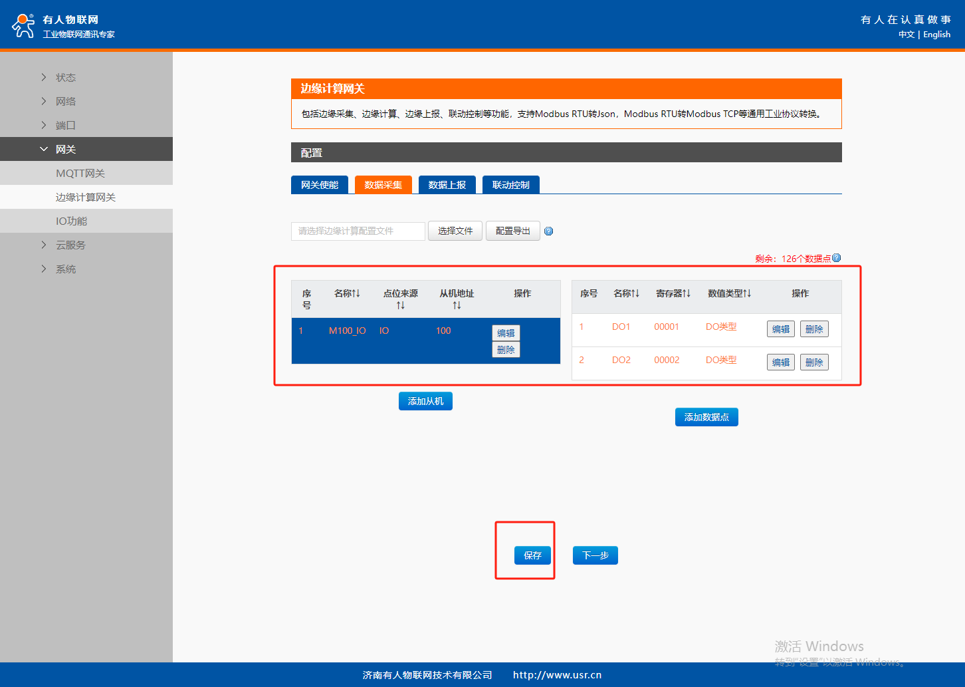Open the 联动控制 tab

(510, 185)
